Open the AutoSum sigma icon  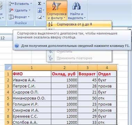40,3
